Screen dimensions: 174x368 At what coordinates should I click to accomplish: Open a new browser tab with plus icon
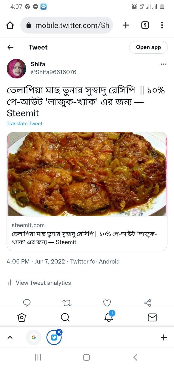(x=126, y=25)
